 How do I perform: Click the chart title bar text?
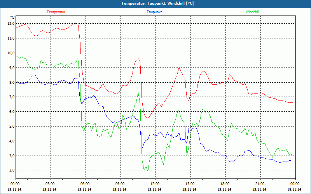(x=158, y=3)
